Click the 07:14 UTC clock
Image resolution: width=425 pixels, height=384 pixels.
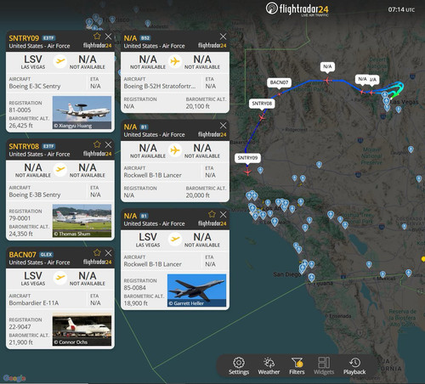coord(401,9)
